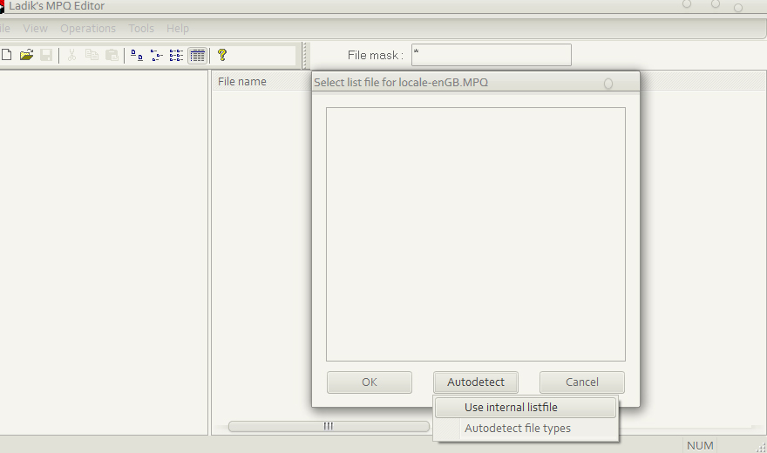Screen dimensions: 767x453
Task: Open an MPQ archive with folder icon
Action: [x=26, y=55]
